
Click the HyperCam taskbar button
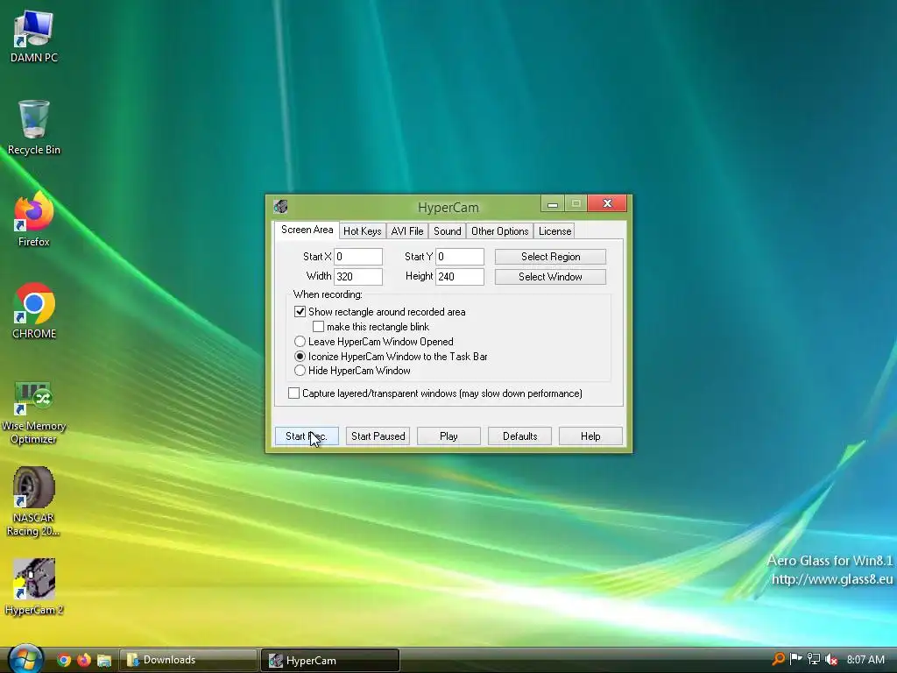[x=330, y=660]
